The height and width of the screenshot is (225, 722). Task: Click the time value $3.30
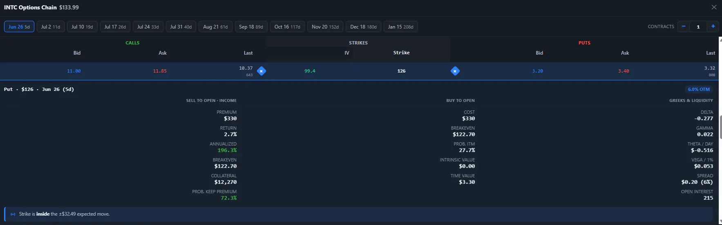click(x=467, y=182)
